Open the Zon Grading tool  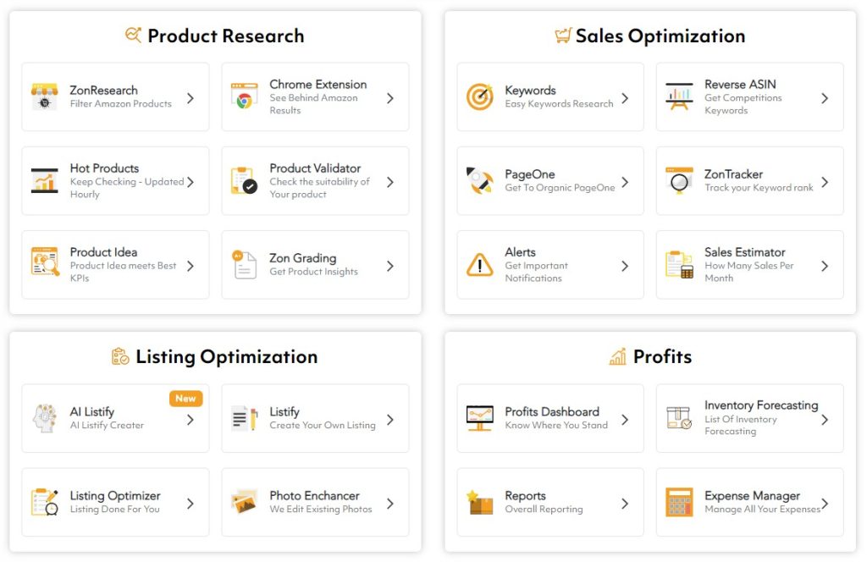pyautogui.click(x=314, y=264)
